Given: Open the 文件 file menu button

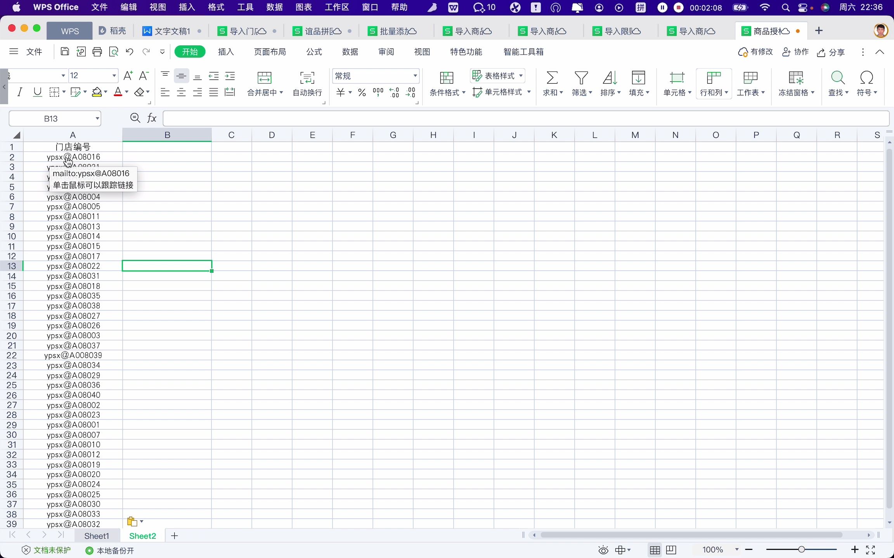Looking at the screenshot, I should [34, 52].
